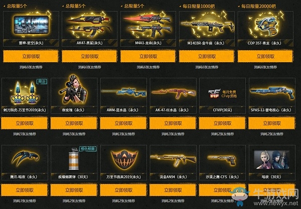Claim 刺刀指虎-万圣节2019 with 立即领取 button
The image size is (301, 209).
(25, 123)
